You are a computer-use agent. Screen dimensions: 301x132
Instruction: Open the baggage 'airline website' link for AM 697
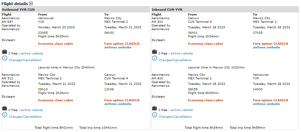pos(32,54)
